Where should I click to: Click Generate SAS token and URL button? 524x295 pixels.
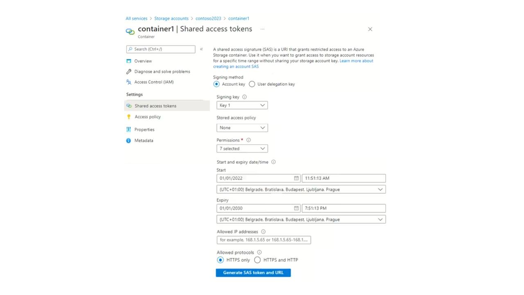(x=253, y=273)
